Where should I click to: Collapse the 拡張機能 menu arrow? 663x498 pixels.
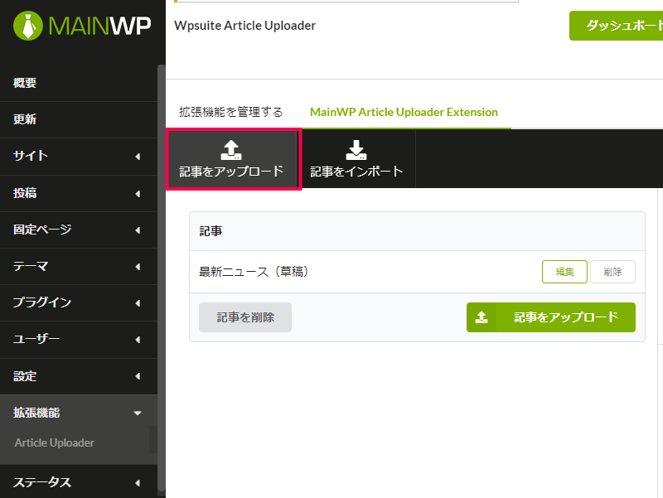138,413
